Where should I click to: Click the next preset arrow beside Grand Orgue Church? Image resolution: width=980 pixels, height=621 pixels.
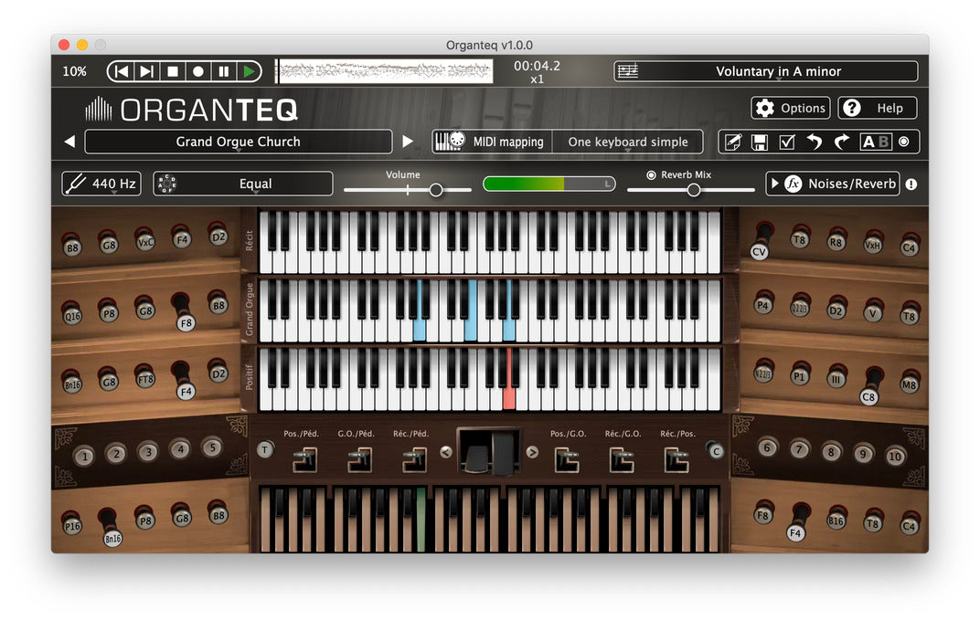coord(408,142)
